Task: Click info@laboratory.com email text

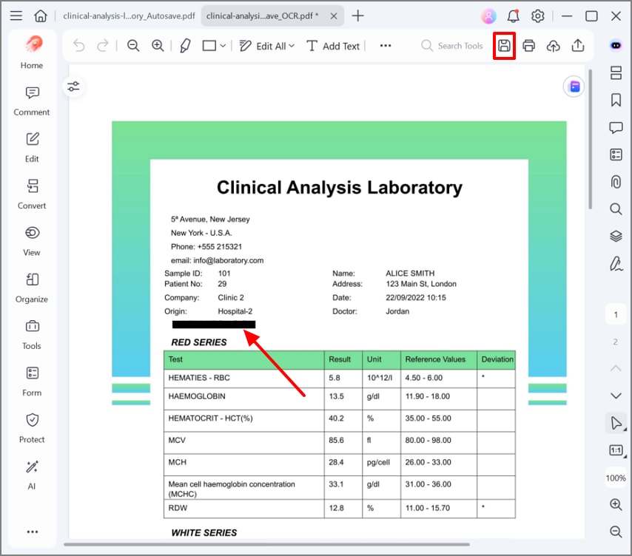Action: tap(229, 260)
